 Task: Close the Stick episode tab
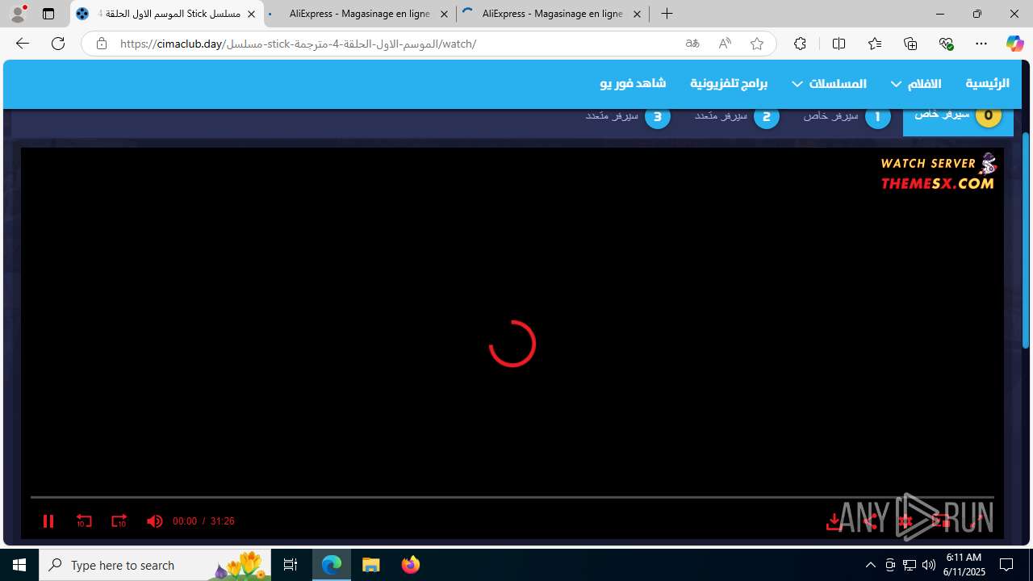[x=251, y=14]
